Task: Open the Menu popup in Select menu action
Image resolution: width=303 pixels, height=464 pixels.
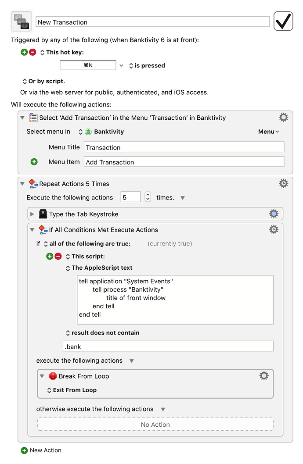Action: coord(269,132)
